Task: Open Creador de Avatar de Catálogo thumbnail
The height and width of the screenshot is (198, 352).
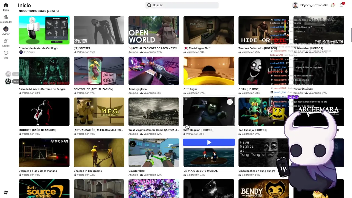Action: [44, 30]
